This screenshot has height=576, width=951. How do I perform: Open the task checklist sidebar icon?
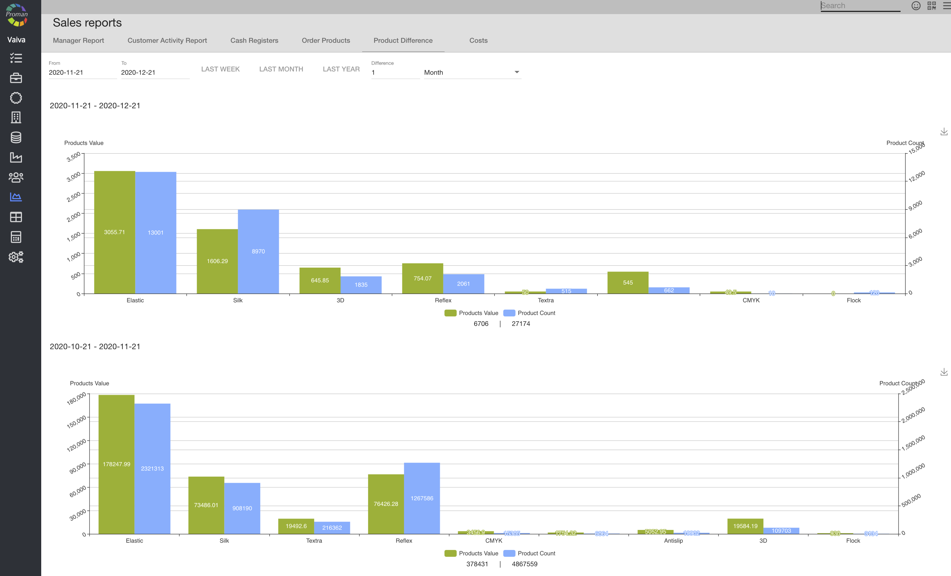16,58
